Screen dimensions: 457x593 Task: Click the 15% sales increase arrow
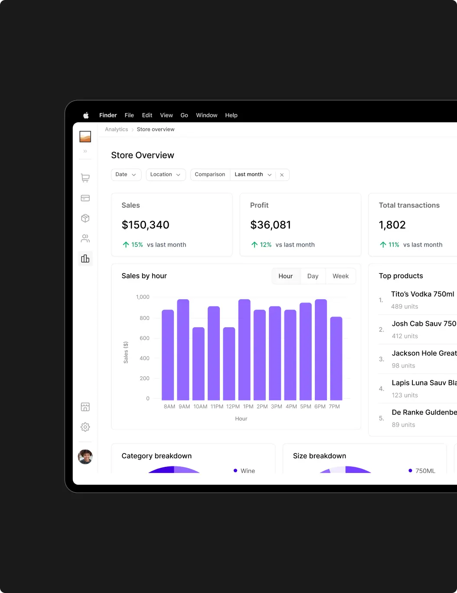(x=126, y=244)
